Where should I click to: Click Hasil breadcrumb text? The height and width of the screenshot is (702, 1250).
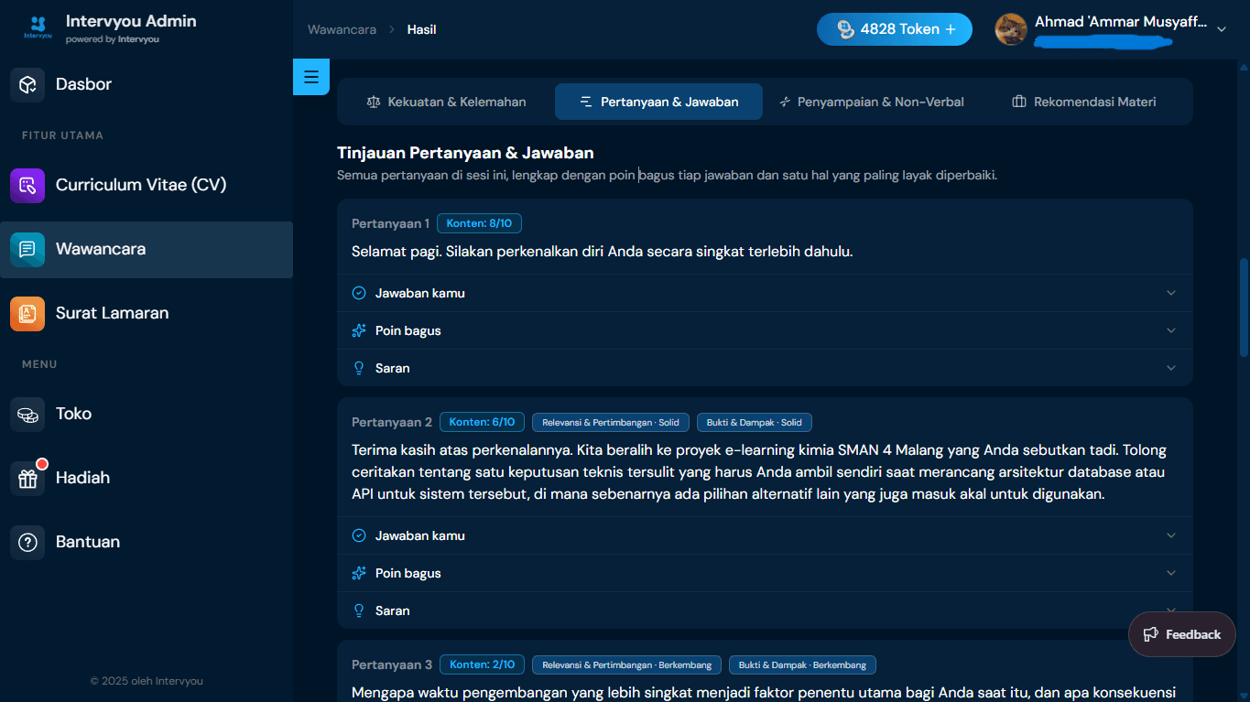pos(421,29)
